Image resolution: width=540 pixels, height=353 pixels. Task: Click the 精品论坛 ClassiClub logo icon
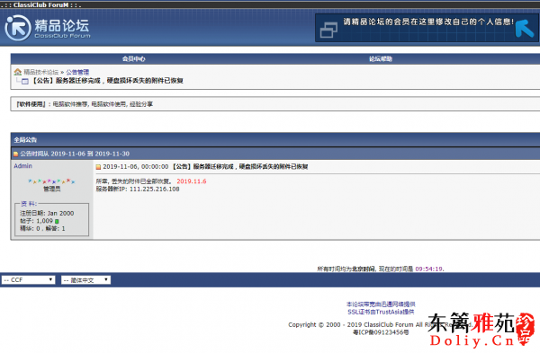coord(18,28)
